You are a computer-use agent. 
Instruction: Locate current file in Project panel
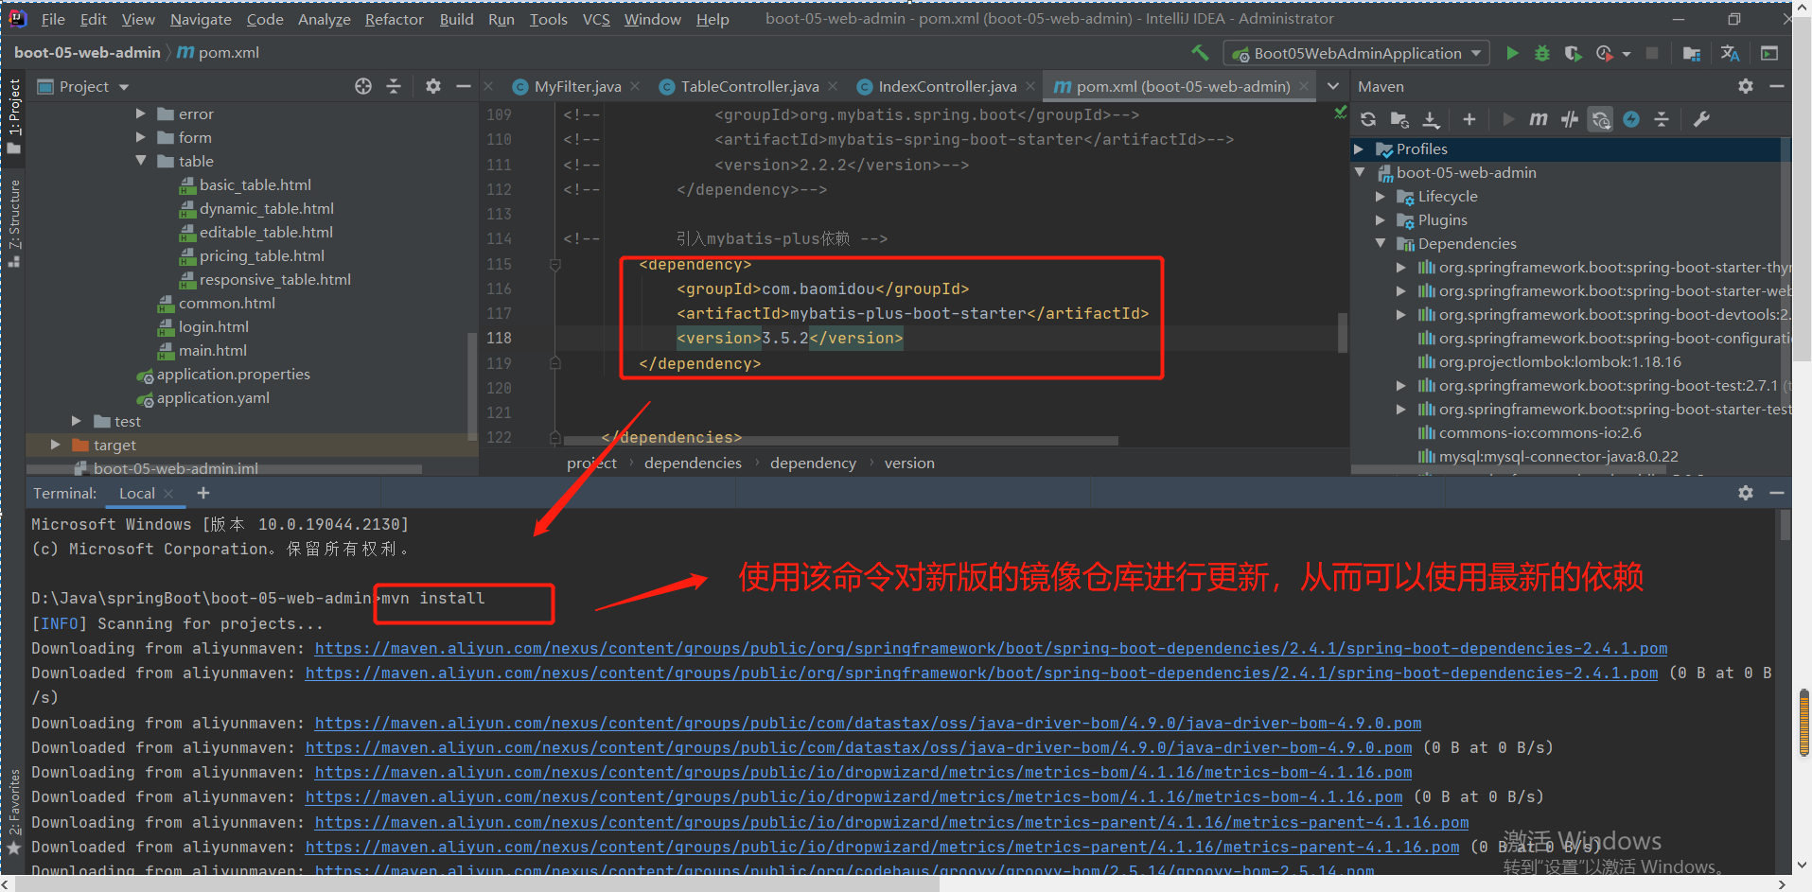(363, 86)
